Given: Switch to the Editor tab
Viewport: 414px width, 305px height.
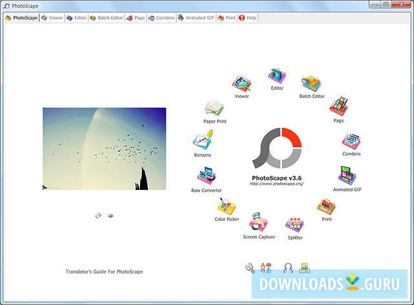Looking at the screenshot, I should pyautogui.click(x=76, y=18).
